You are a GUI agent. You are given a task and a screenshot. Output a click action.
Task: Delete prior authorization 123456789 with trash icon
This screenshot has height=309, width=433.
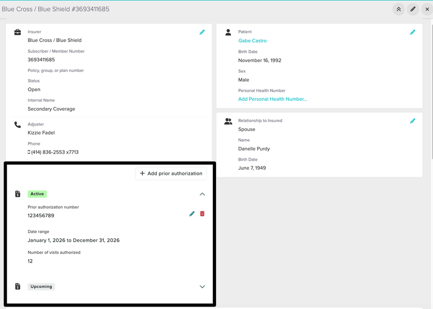[x=202, y=214]
